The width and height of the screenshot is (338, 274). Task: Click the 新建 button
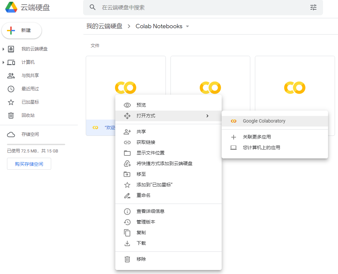click(x=21, y=30)
